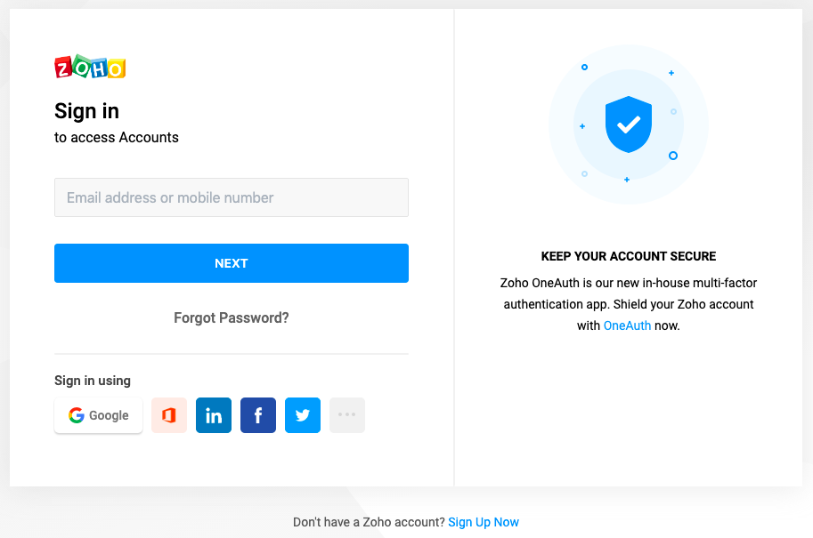This screenshot has height=538, width=813.
Task: Click the 'Sign in' heading text
Action: 86,111
